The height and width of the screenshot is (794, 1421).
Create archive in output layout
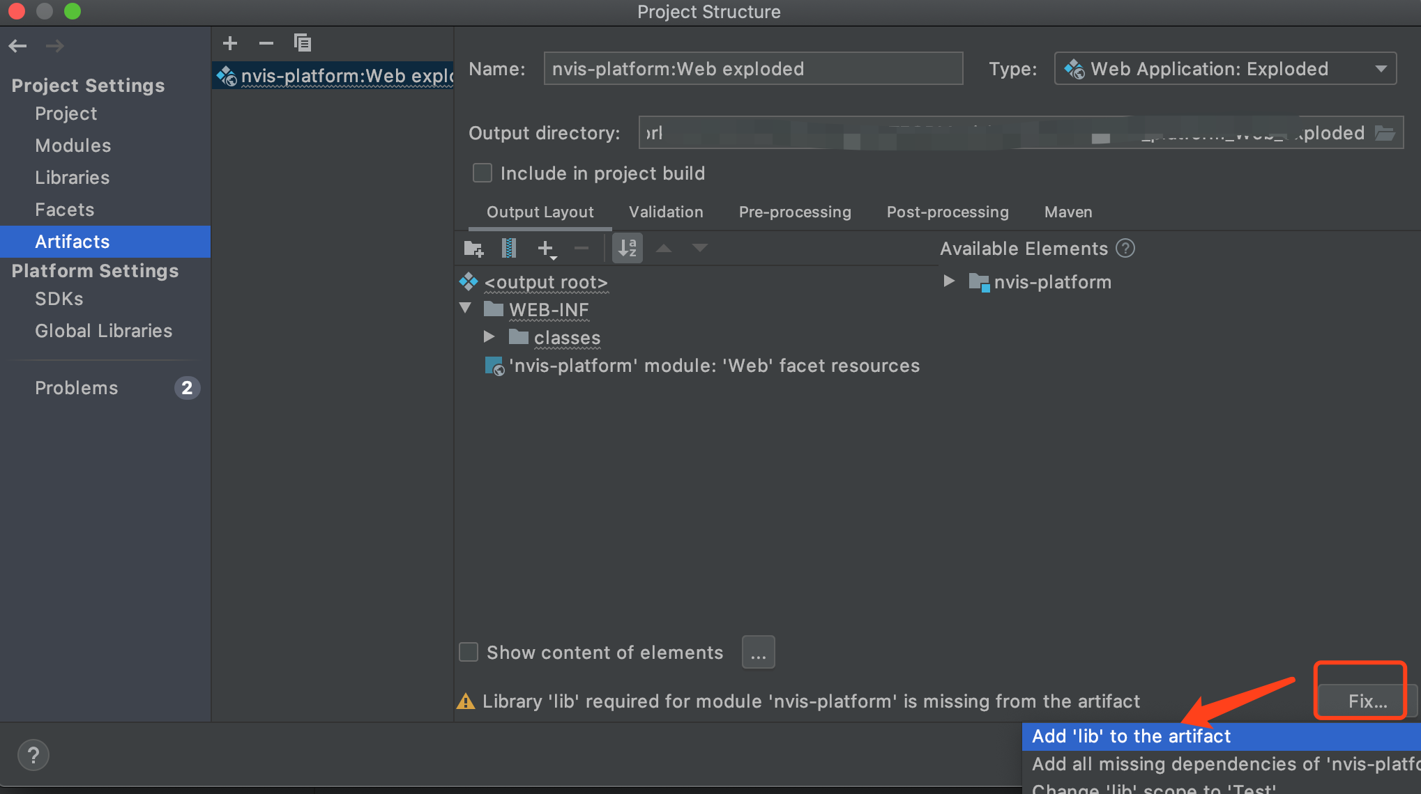pyautogui.click(x=509, y=248)
